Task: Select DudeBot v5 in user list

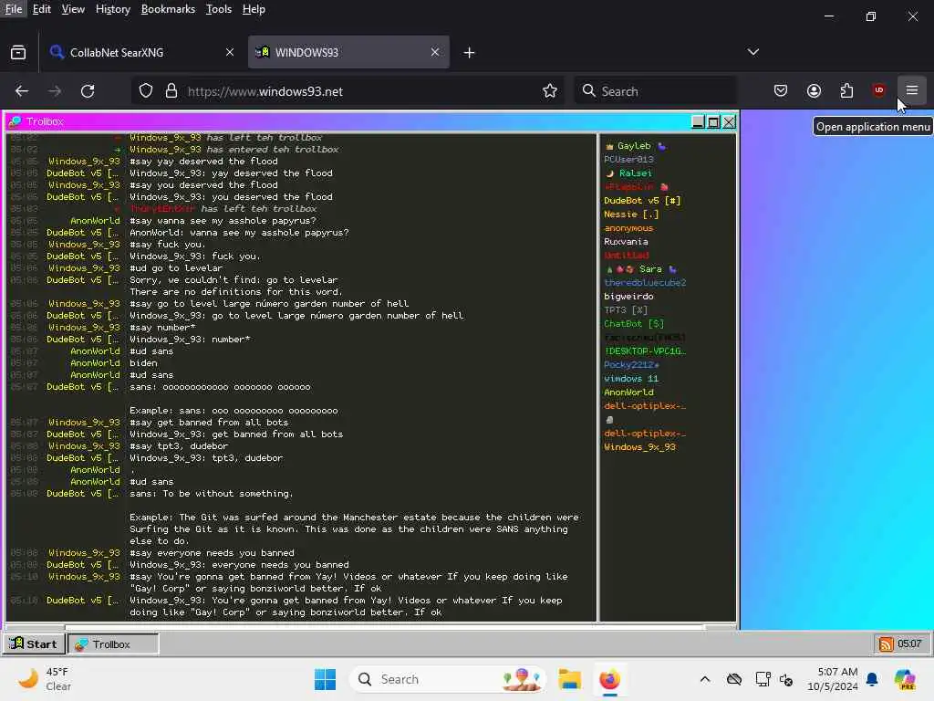Action: (x=642, y=200)
